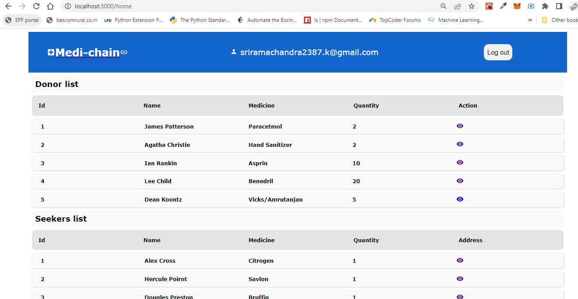Expand hidden bookmarks with double chevron
Screen dimensions: 578x299
click(530, 20)
